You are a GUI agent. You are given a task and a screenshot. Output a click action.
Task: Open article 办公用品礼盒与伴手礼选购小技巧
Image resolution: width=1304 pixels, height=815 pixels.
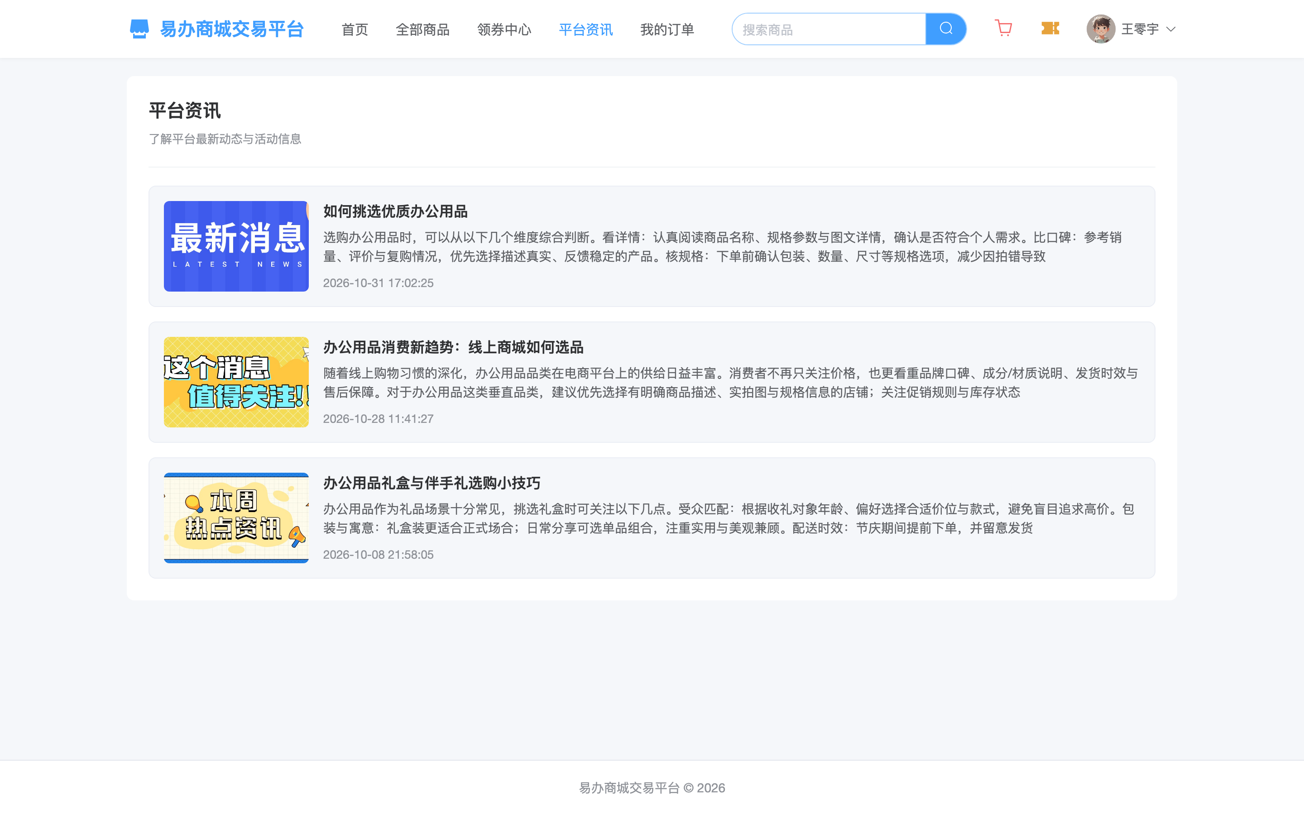pyautogui.click(x=431, y=483)
